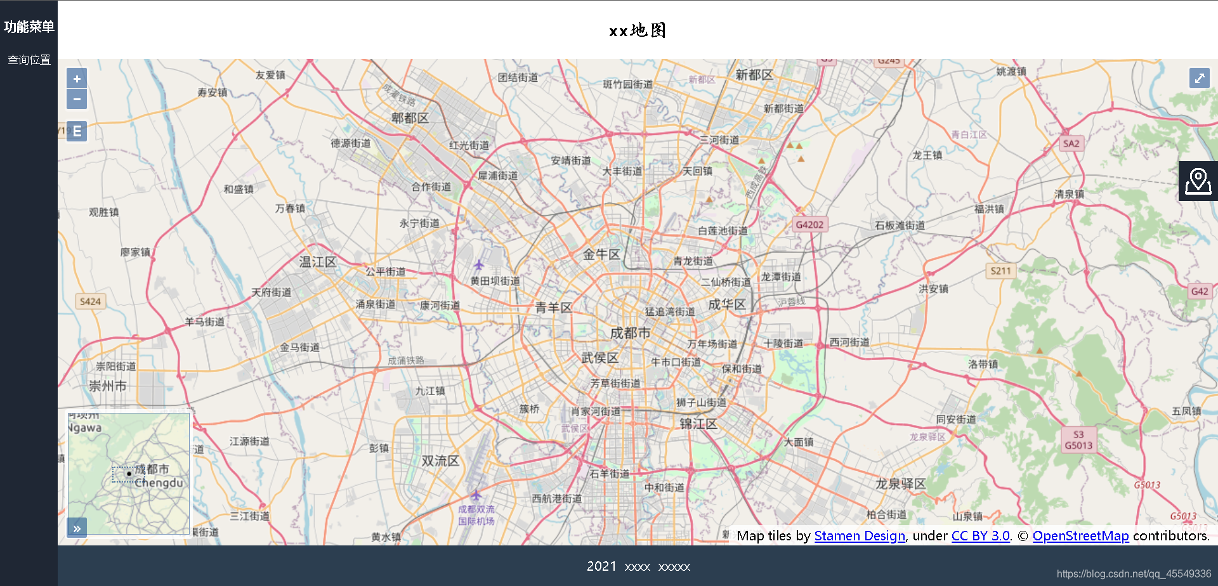Click the E rotation reset control
1218x586 pixels.
coord(76,131)
